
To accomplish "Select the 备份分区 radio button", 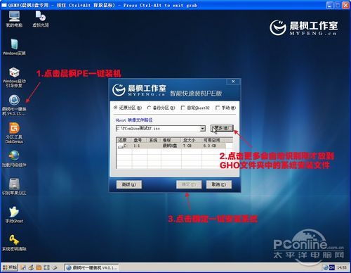I will click(x=149, y=108).
